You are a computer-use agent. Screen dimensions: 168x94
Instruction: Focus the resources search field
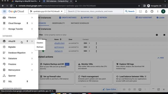pyautogui.click(x=95, y=11)
